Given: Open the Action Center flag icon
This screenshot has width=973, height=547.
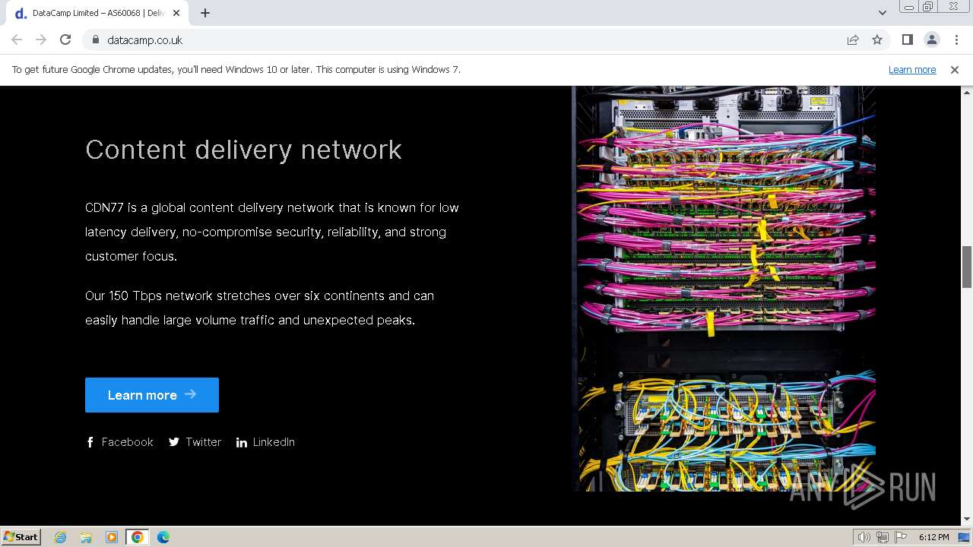Looking at the screenshot, I should click(x=901, y=537).
